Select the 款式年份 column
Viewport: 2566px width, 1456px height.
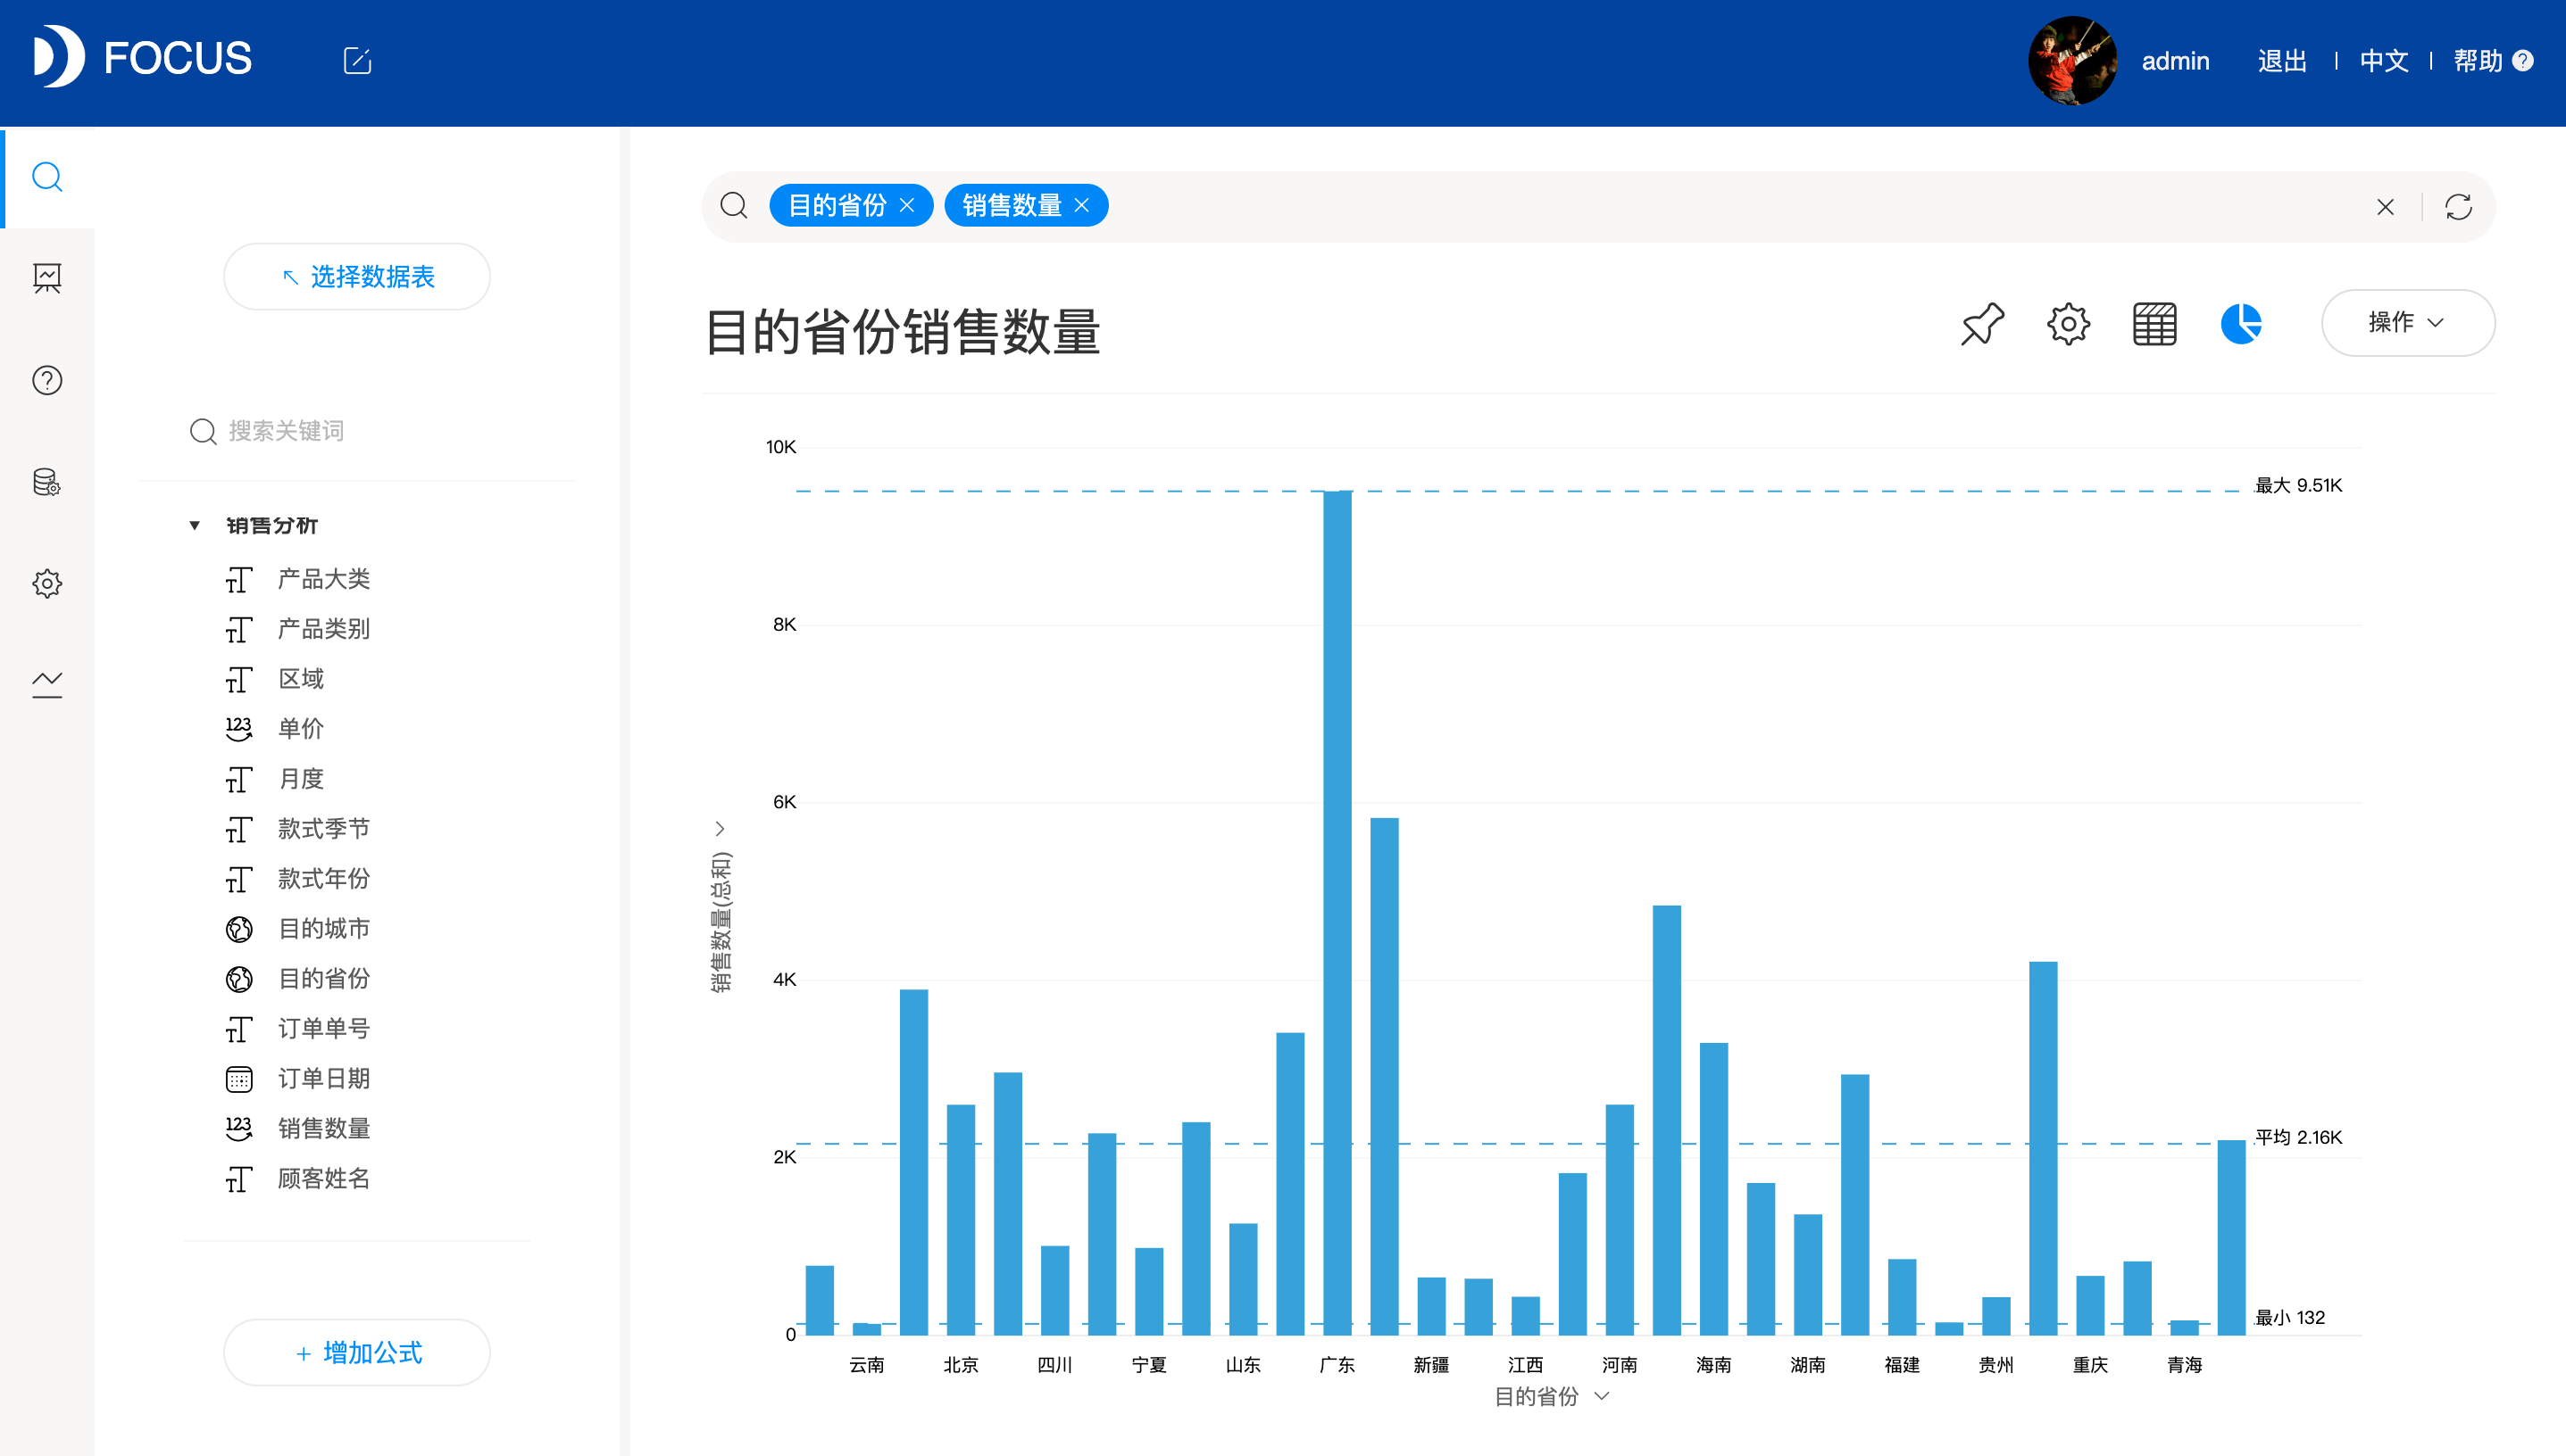(x=323, y=879)
